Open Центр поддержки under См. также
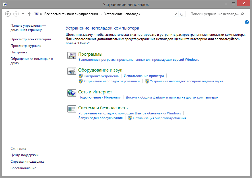The image size is (252, 178). coord(24,155)
